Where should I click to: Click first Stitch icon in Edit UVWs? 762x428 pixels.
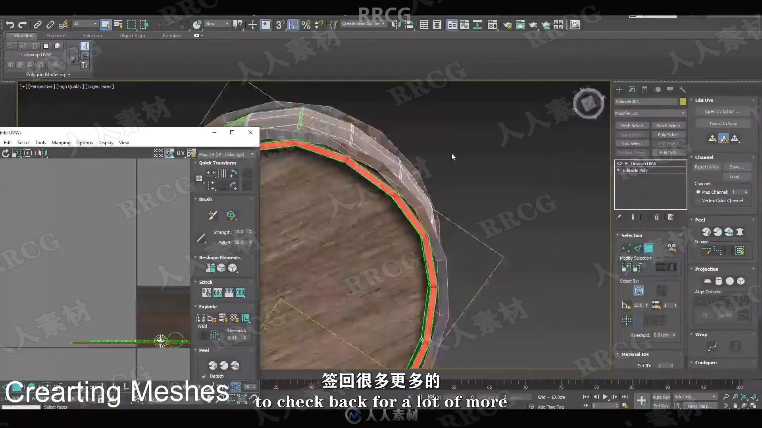(207, 292)
